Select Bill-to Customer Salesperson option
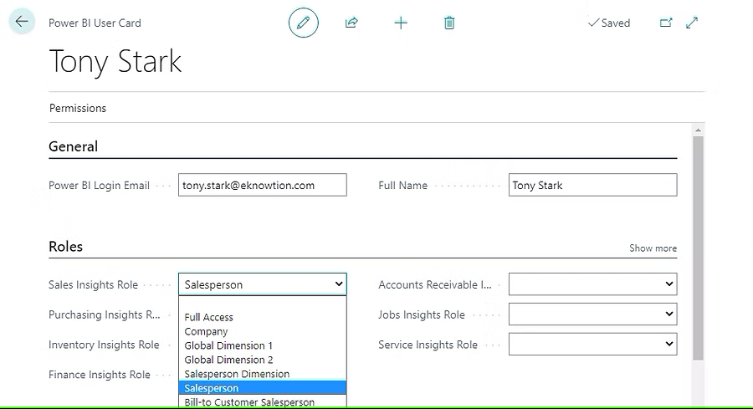753x409 pixels. pos(249,402)
